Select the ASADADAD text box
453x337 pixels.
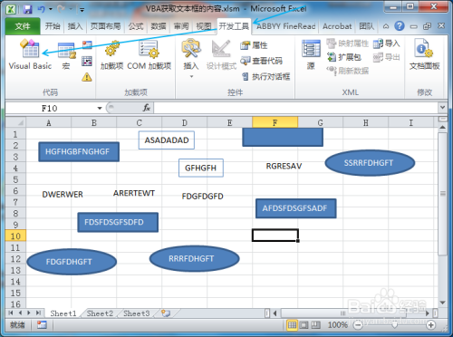[x=167, y=140]
